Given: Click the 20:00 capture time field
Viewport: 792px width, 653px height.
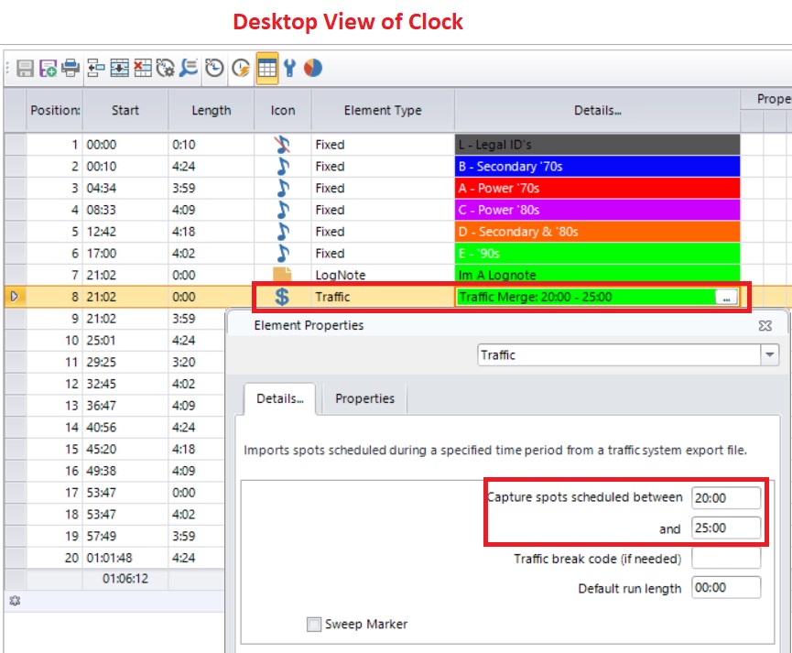Looking at the screenshot, I should point(726,496).
